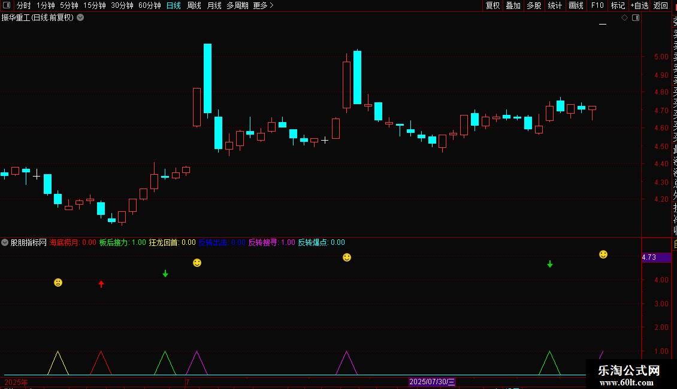
Task: Click the sad face signal icon
Action: pos(58,282)
